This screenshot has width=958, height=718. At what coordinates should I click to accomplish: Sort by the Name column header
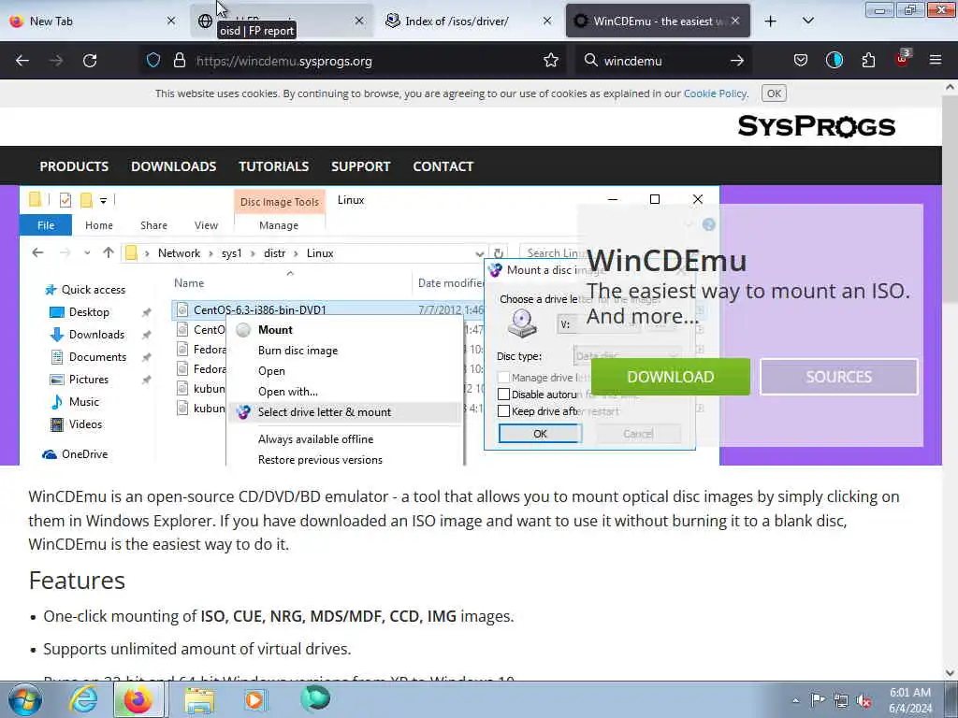(x=189, y=283)
